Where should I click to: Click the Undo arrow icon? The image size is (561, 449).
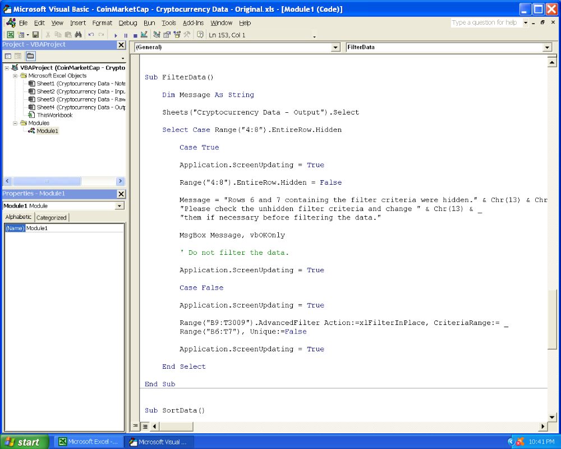91,35
